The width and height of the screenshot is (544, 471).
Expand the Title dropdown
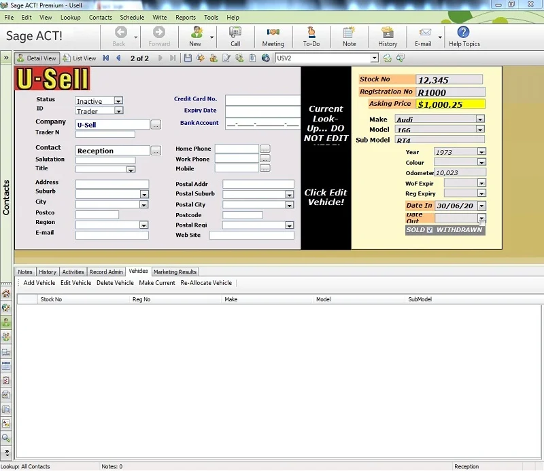pos(131,170)
